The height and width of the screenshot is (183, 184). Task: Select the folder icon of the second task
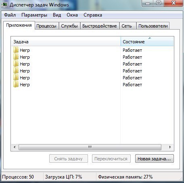click(16, 57)
